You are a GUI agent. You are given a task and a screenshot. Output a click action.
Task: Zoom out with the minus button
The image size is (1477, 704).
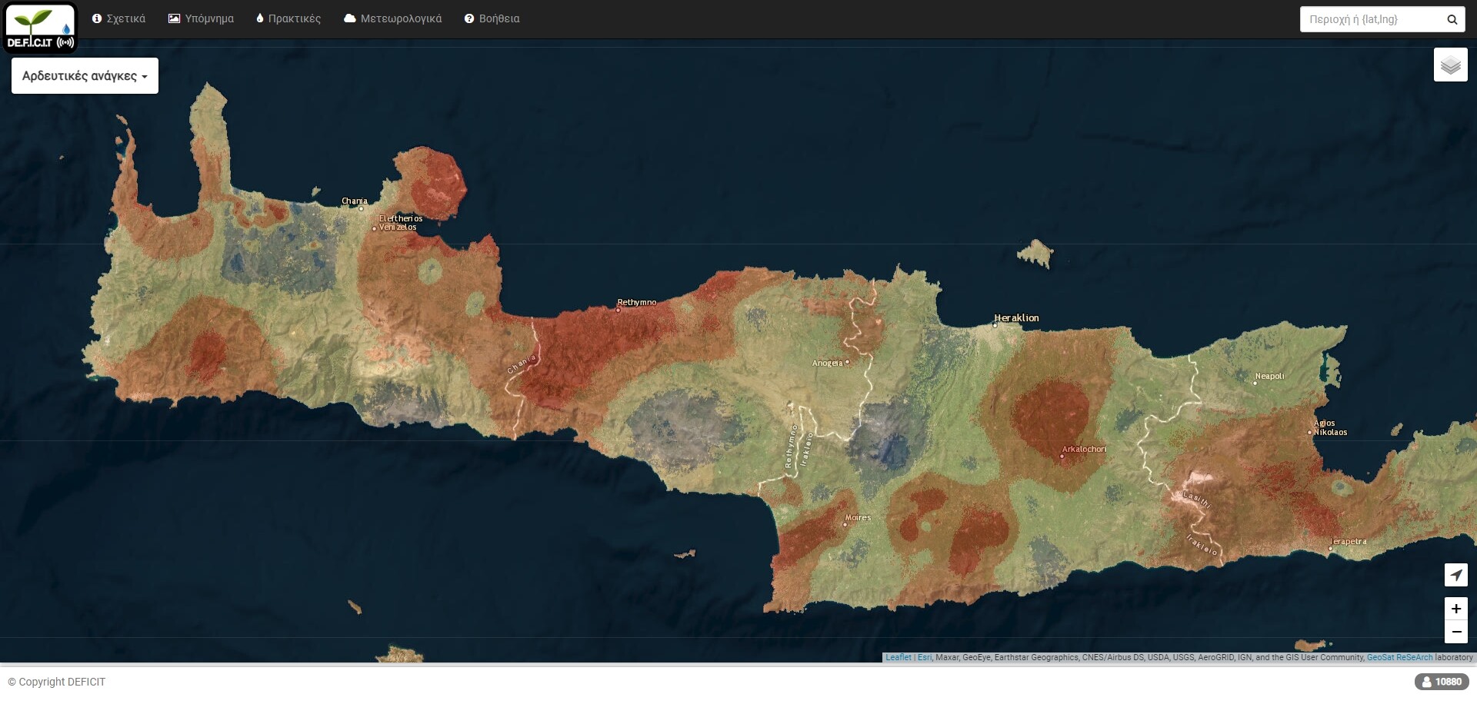pos(1455,632)
